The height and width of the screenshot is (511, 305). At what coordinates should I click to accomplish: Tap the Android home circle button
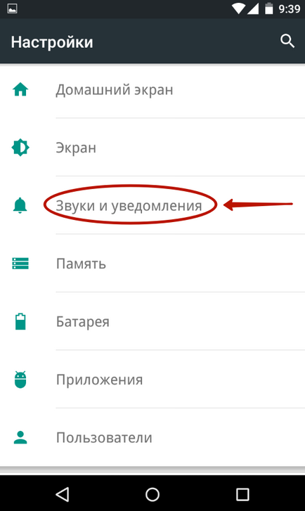point(152,494)
